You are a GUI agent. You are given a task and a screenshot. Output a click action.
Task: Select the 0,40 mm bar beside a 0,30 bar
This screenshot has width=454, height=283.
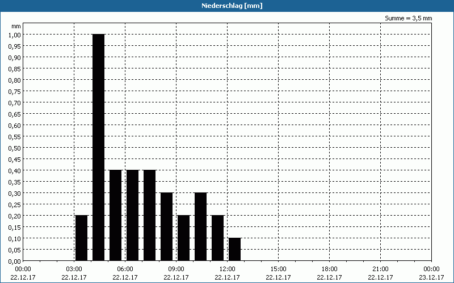click(x=150, y=216)
